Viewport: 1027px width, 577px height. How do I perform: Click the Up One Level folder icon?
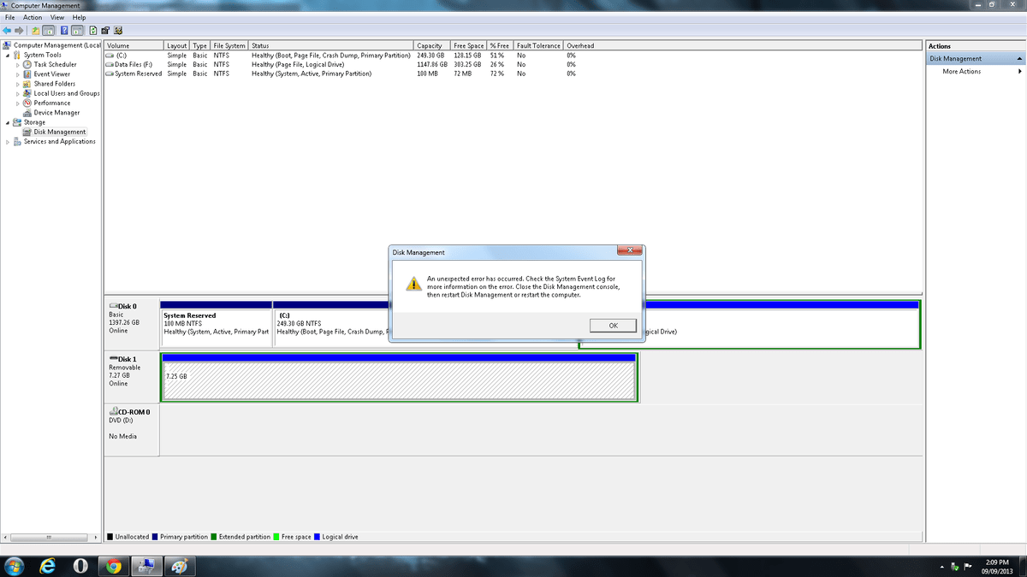click(x=37, y=31)
